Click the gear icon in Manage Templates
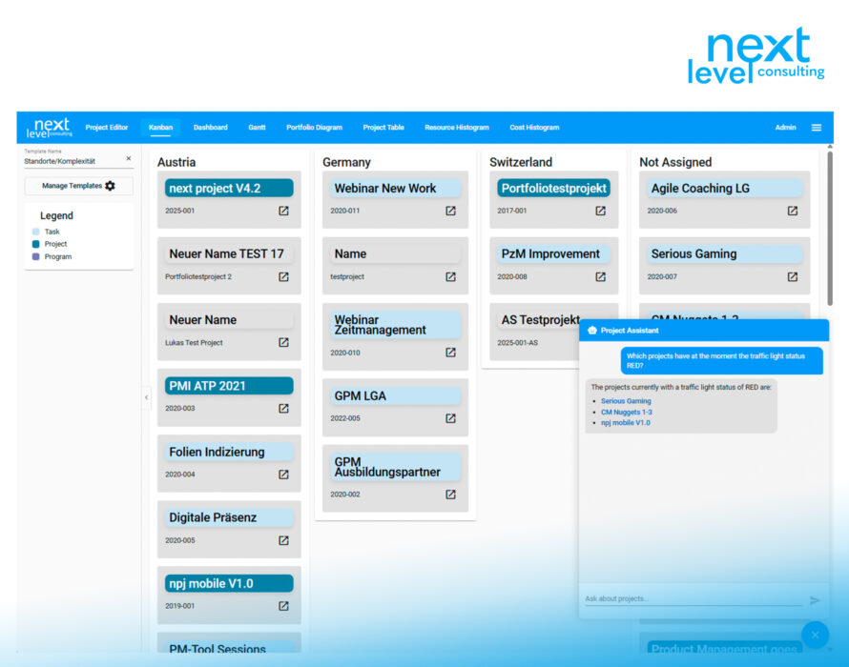Screen dimensions: 849x667 pyautogui.click(x=110, y=186)
